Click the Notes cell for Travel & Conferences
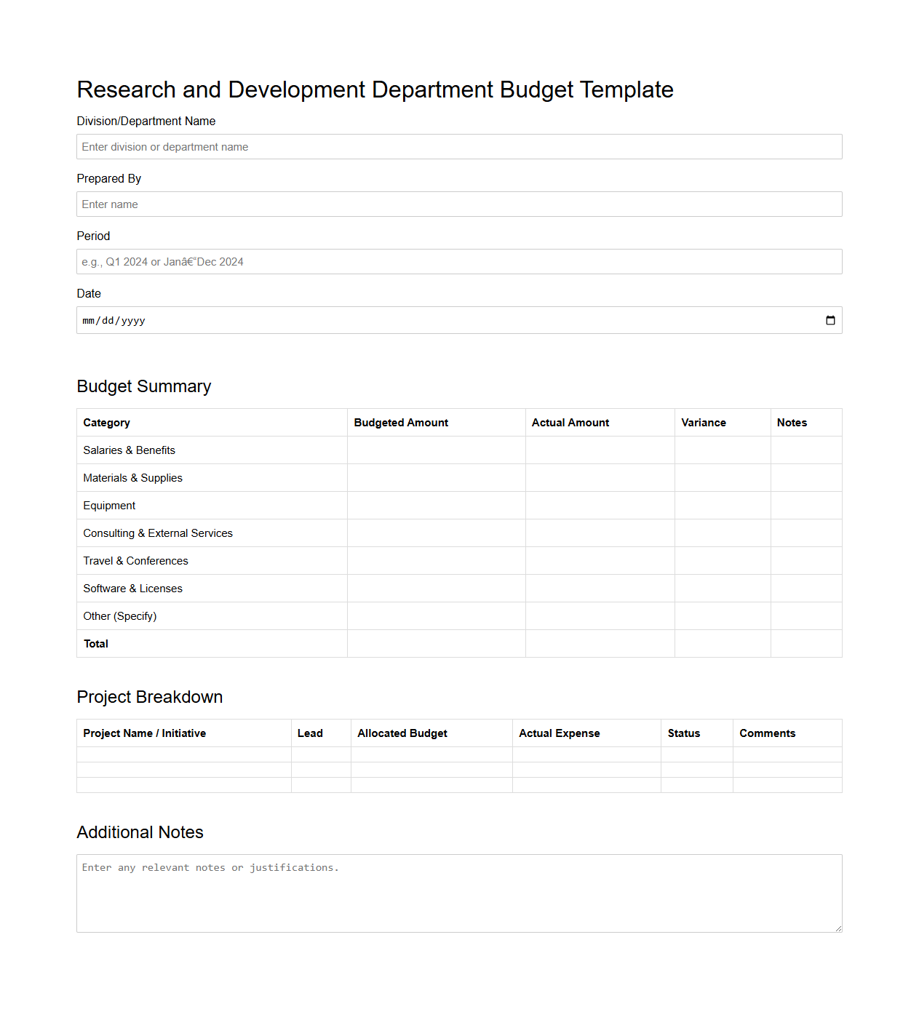919x1036 pixels. 805,560
